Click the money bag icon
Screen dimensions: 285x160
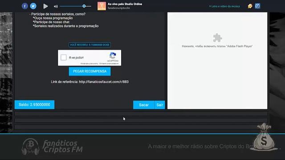click(264, 137)
